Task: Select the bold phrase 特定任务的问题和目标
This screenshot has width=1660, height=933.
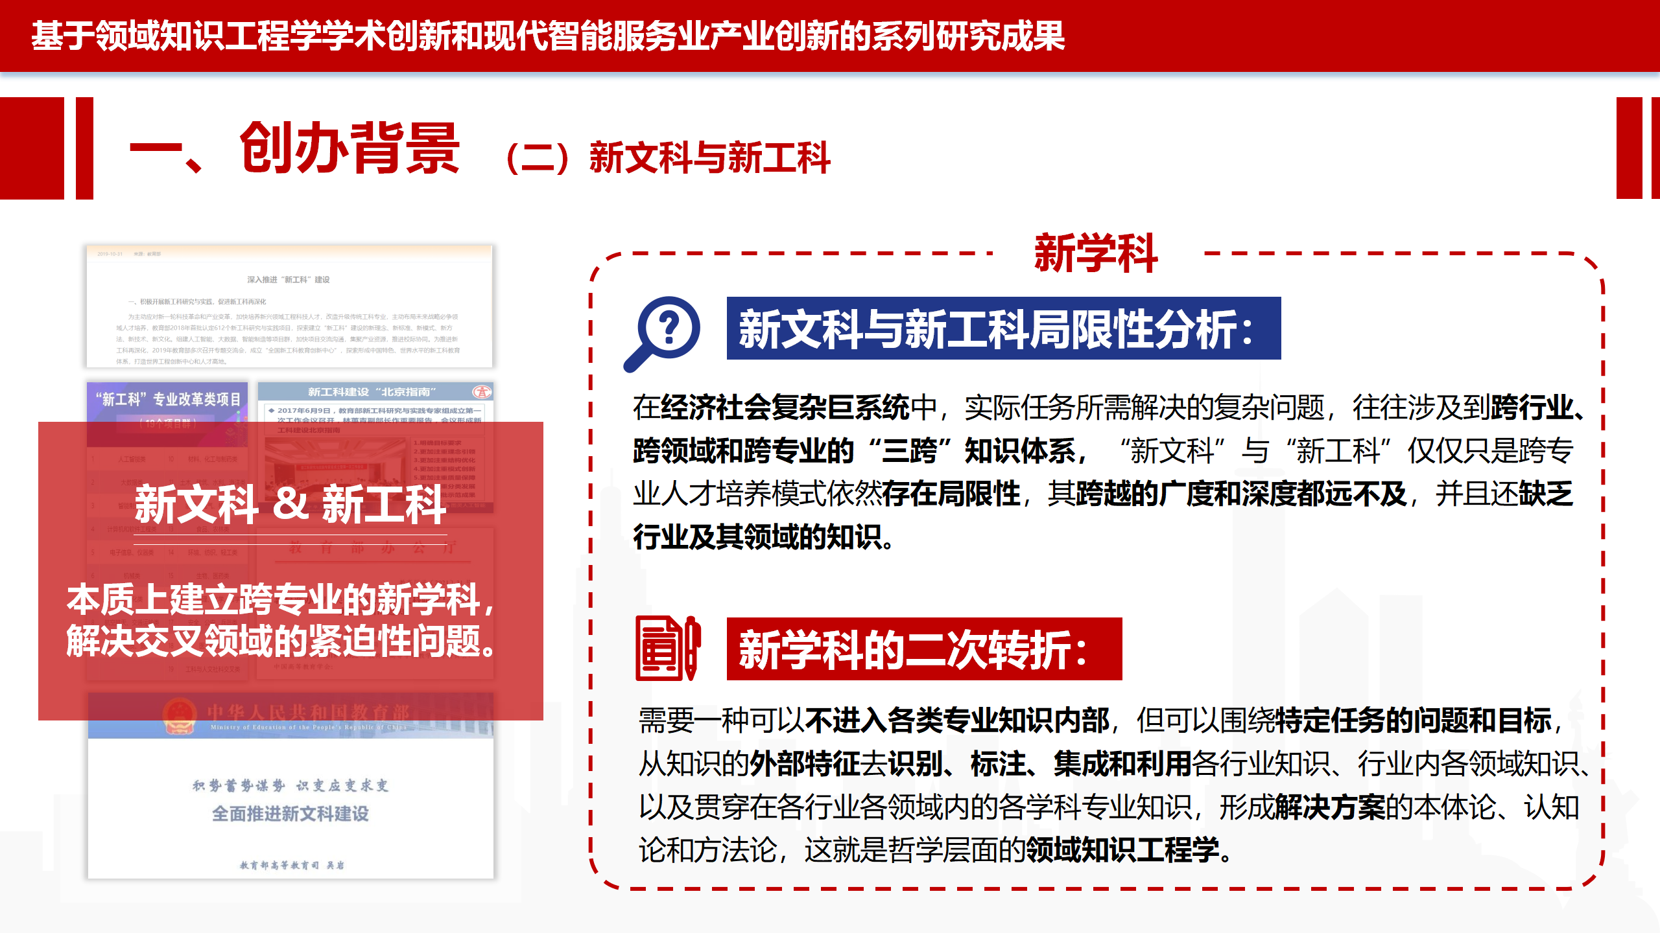Action: [1414, 720]
